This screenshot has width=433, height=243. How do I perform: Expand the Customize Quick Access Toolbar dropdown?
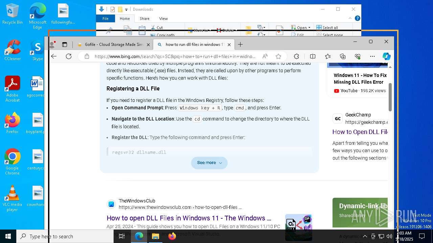pyautogui.click(x=126, y=9)
